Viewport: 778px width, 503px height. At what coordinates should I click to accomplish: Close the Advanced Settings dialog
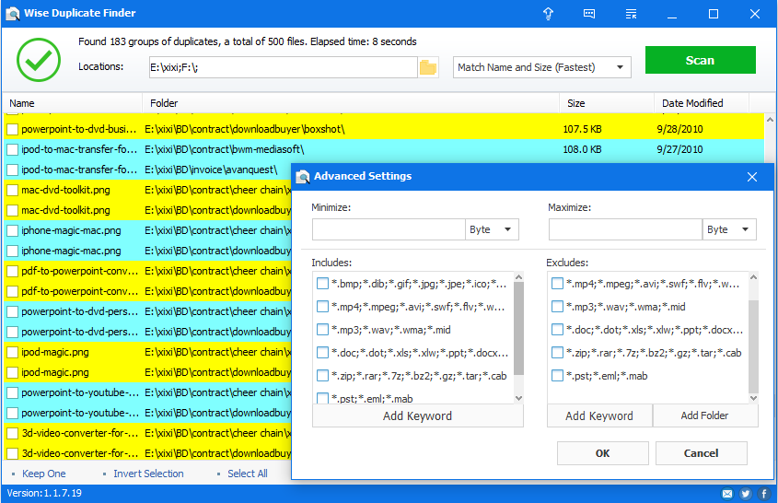pos(751,177)
